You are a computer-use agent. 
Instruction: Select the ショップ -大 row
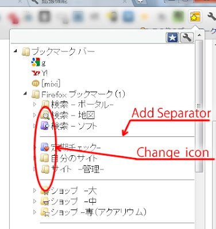tap(74, 191)
